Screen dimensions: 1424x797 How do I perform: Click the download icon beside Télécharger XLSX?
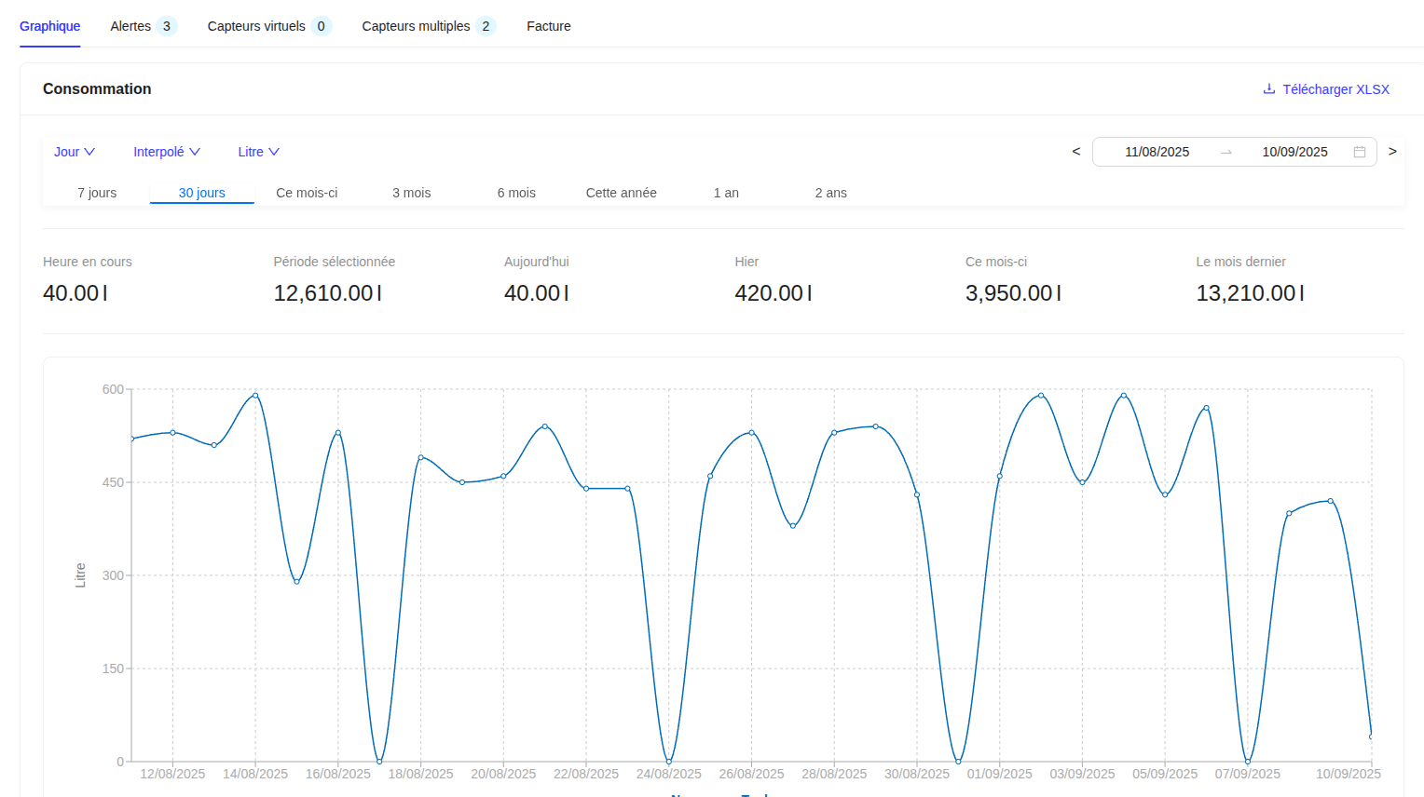[1268, 89]
